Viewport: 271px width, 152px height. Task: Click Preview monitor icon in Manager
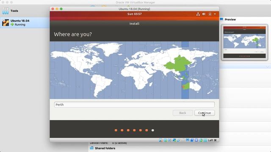(x=221, y=19)
